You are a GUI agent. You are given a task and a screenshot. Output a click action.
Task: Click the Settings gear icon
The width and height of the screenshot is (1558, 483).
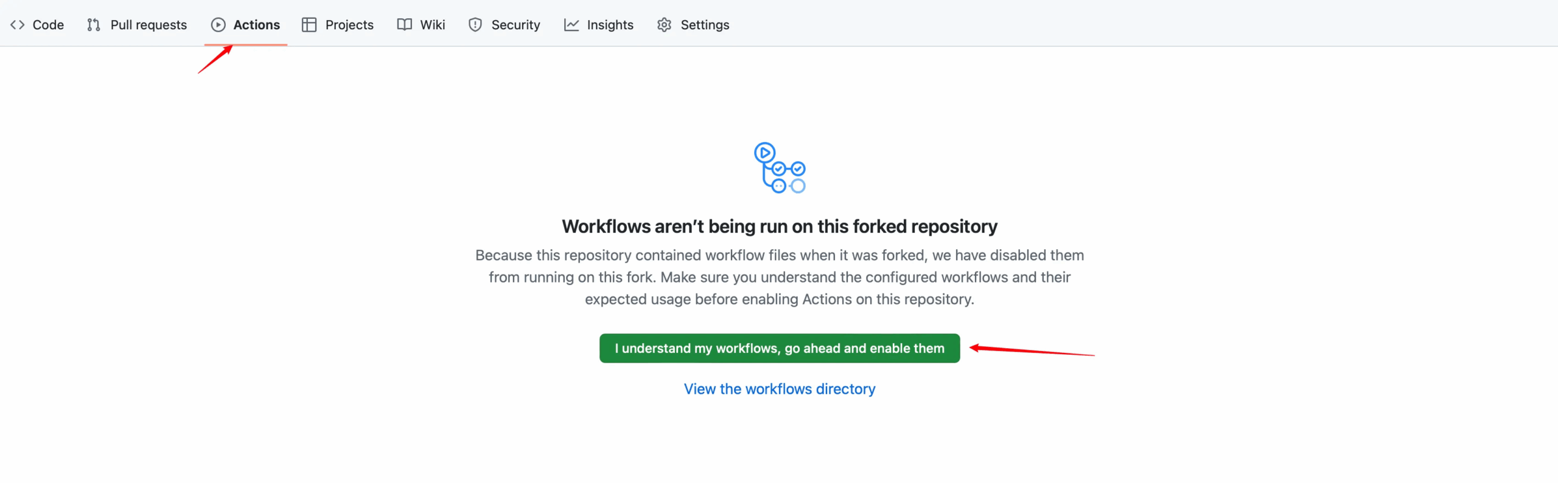(664, 25)
